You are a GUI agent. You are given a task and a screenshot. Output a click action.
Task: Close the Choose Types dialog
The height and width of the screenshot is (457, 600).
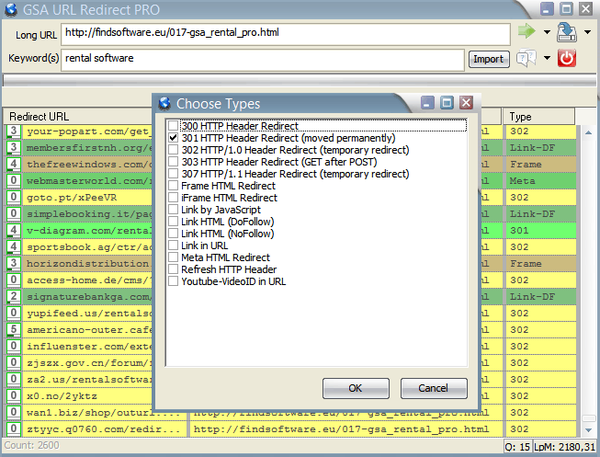click(466, 103)
